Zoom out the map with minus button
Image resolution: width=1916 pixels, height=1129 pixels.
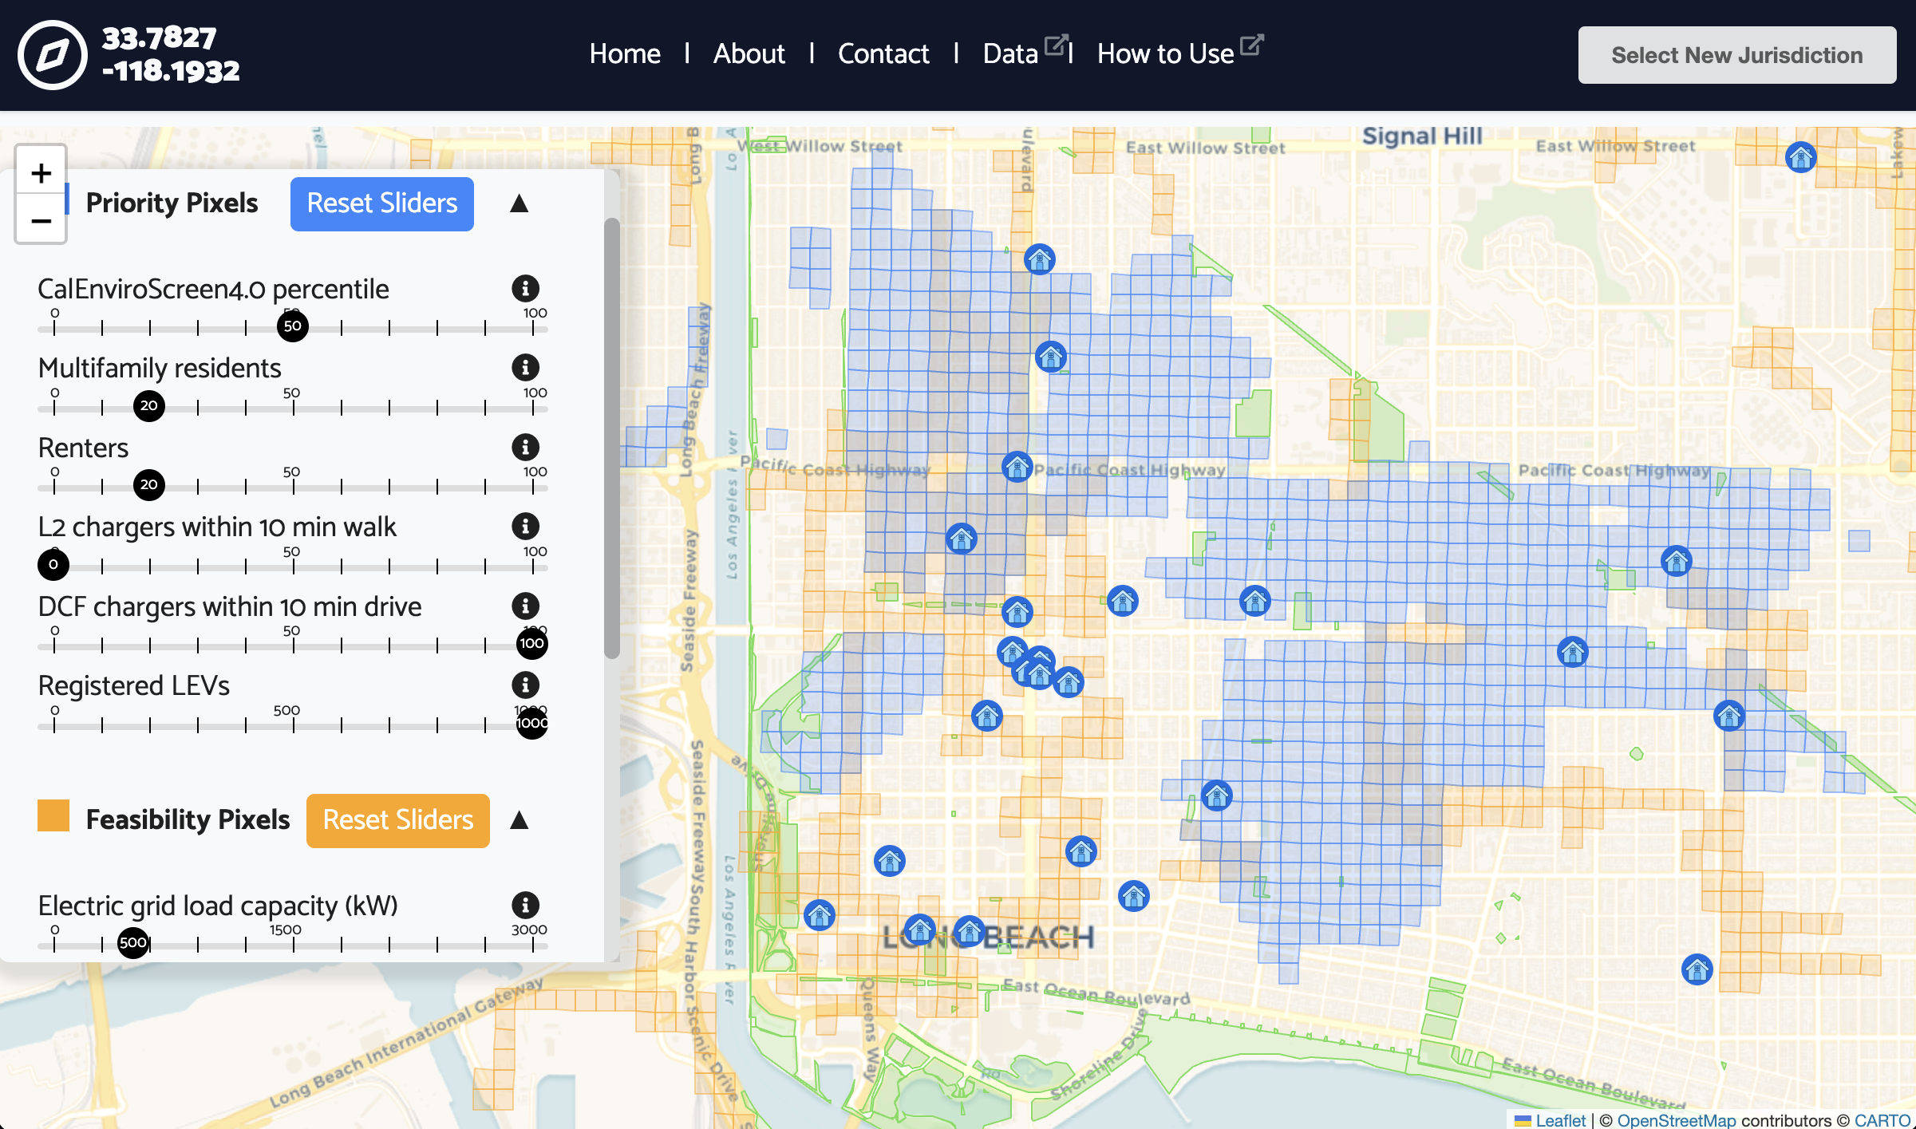tap(41, 219)
